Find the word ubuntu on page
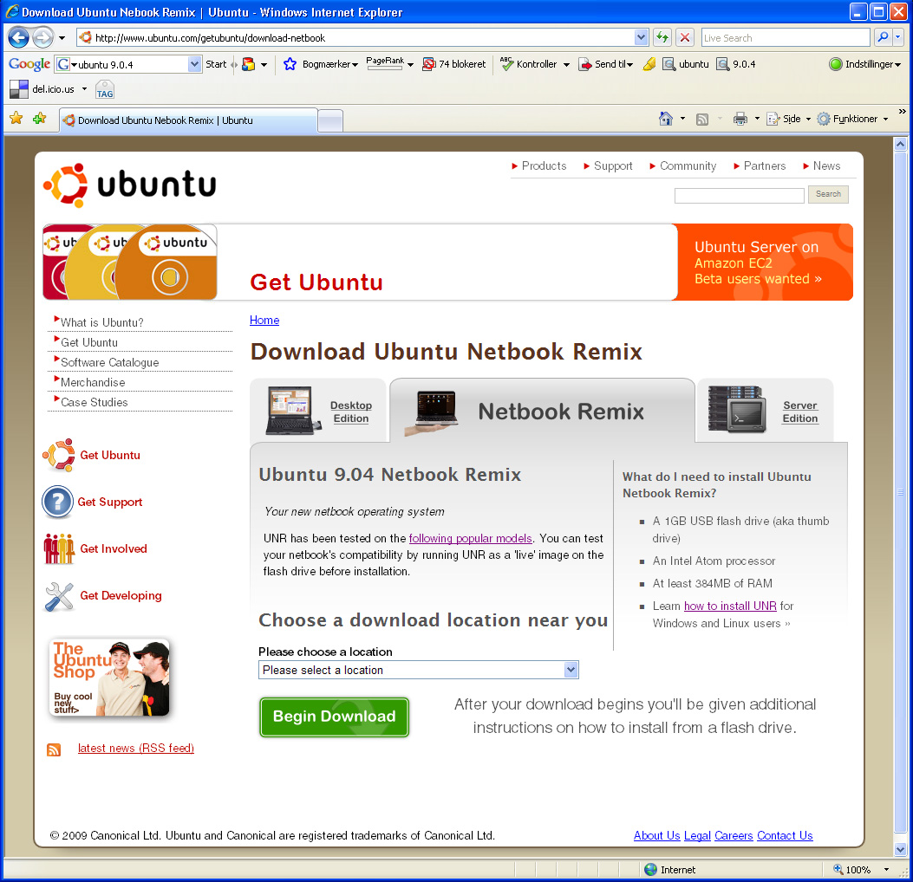This screenshot has width=913, height=882. pos(686,64)
